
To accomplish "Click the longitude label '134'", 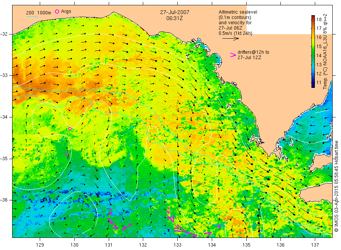I will pos(212,245).
